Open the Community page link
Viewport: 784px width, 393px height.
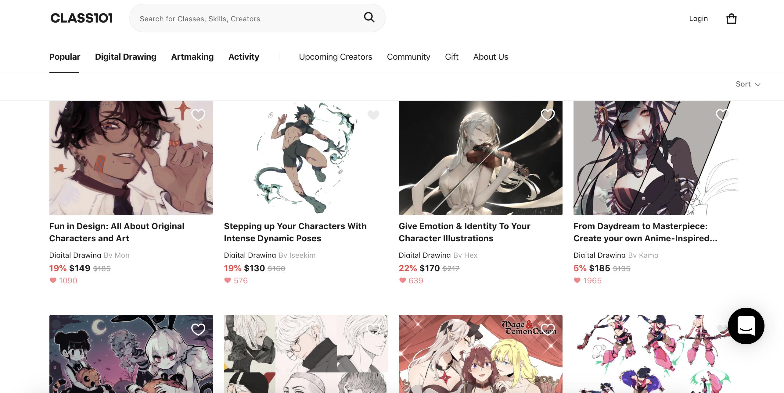[408, 57]
